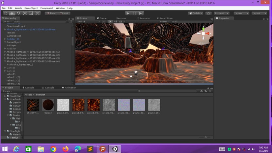Toggle scene audio in Scene view

pyautogui.click(x=115, y=22)
